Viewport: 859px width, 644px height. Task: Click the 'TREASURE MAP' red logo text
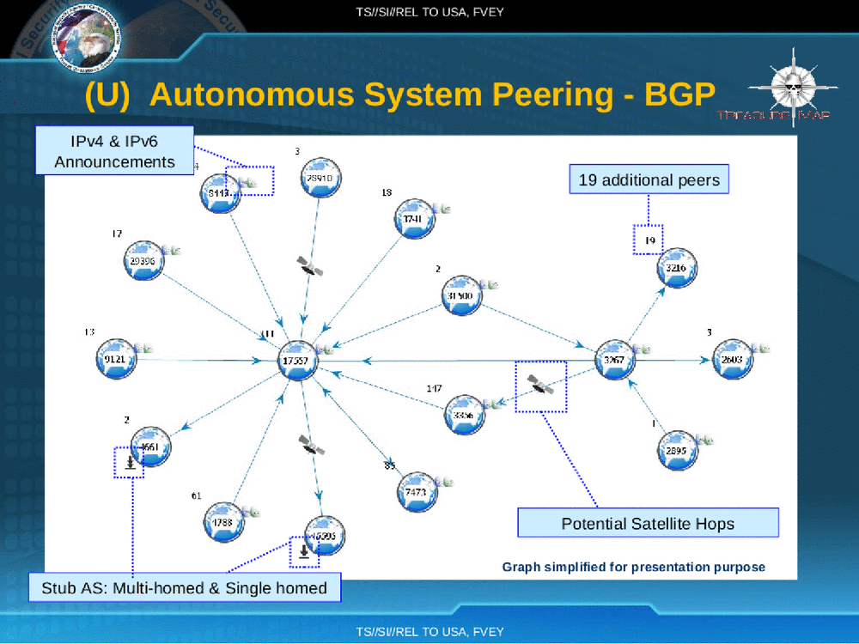[774, 114]
